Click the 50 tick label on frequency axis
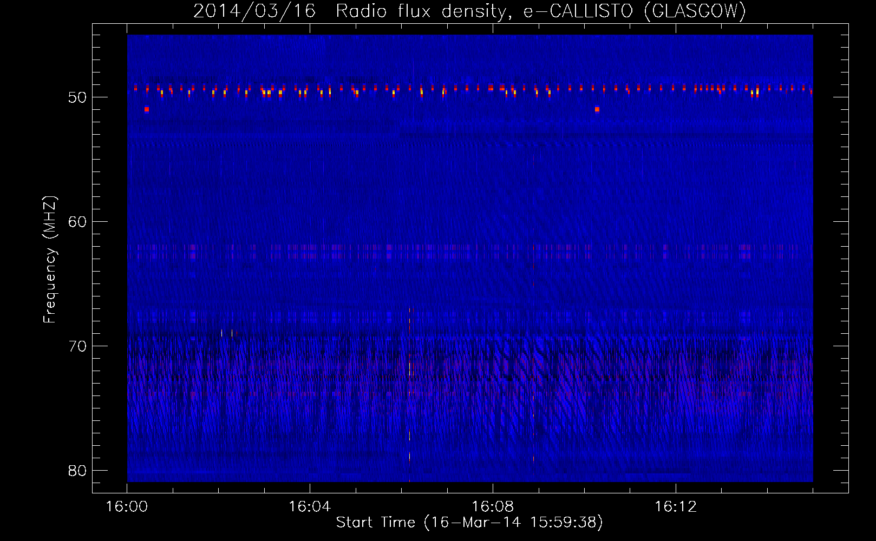 point(78,97)
